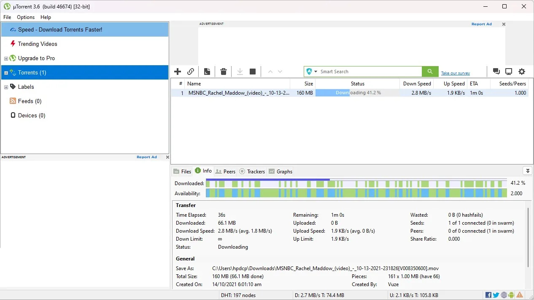Select the MSNBC_Rachel_Maddow torrent row
Image resolution: width=534 pixels, height=300 pixels.
[x=350, y=93]
